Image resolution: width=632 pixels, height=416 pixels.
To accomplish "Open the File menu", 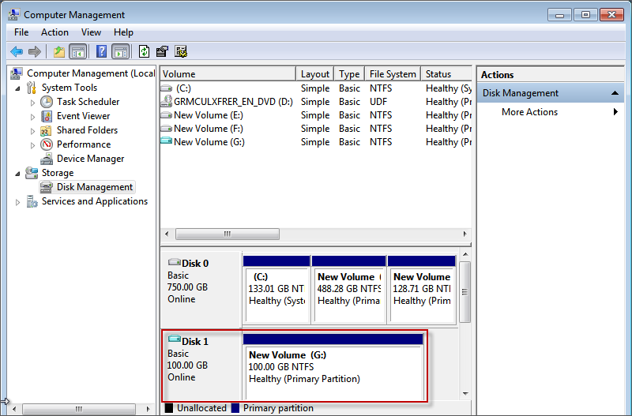I will 21,32.
